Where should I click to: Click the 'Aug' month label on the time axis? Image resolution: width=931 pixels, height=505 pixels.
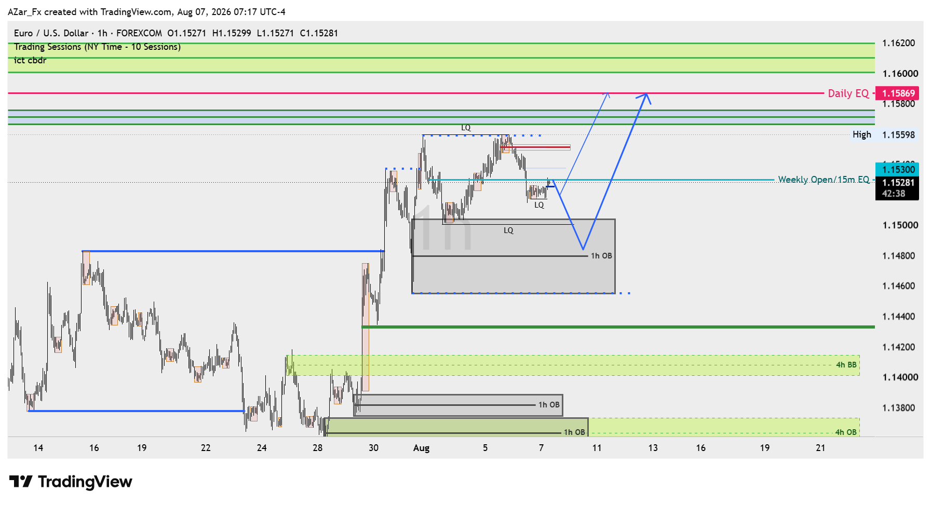tap(421, 448)
